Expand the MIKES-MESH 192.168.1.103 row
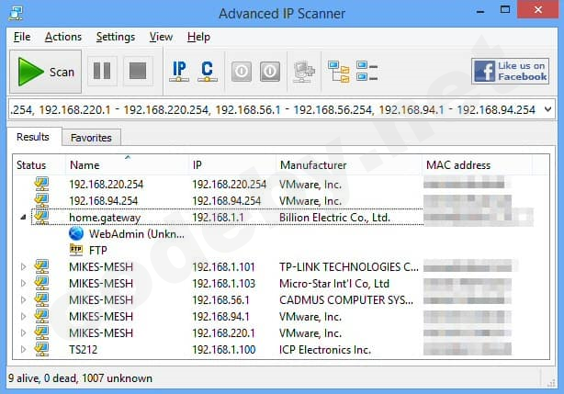The image size is (564, 394). [x=23, y=283]
